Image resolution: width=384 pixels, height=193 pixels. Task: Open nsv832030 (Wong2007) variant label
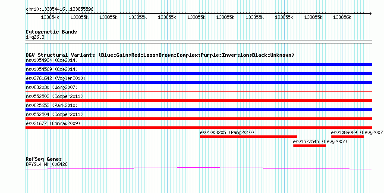pos(52,87)
